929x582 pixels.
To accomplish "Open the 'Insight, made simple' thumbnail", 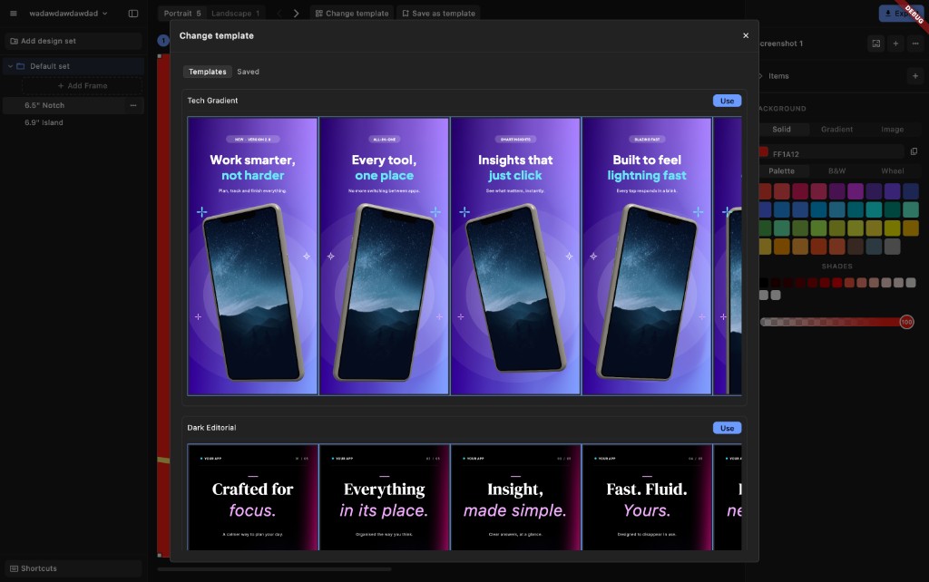I will click(515, 498).
